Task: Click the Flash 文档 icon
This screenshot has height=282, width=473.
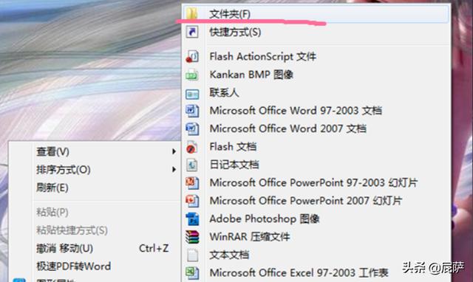Action: (192, 147)
